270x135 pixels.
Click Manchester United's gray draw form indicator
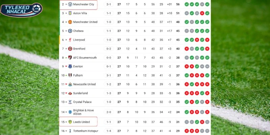[192, 22]
